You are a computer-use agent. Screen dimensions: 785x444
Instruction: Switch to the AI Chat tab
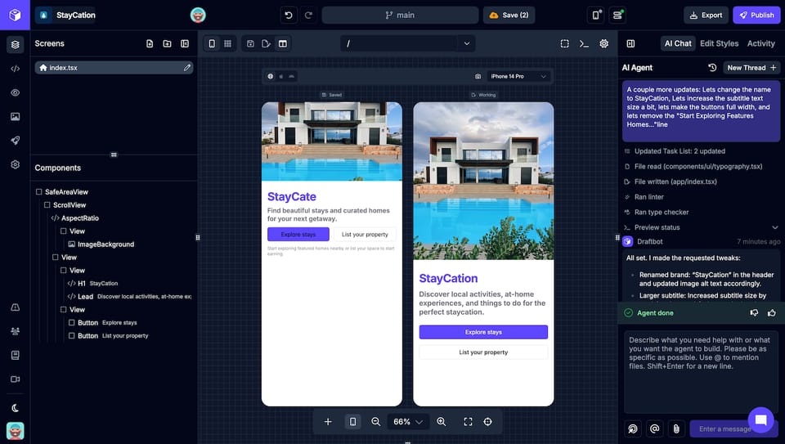[x=678, y=43]
